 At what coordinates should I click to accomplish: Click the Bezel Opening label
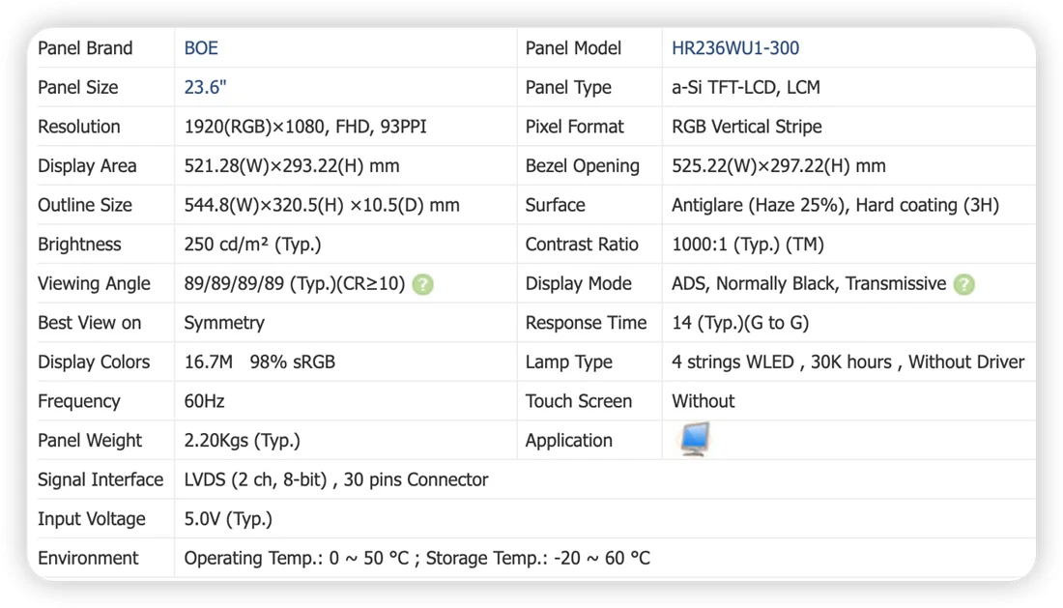click(583, 166)
